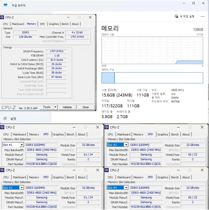The height and width of the screenshot is (210, 209).
Task: Click the memory composition bar in Task Manager
Action: pos(152,78)
